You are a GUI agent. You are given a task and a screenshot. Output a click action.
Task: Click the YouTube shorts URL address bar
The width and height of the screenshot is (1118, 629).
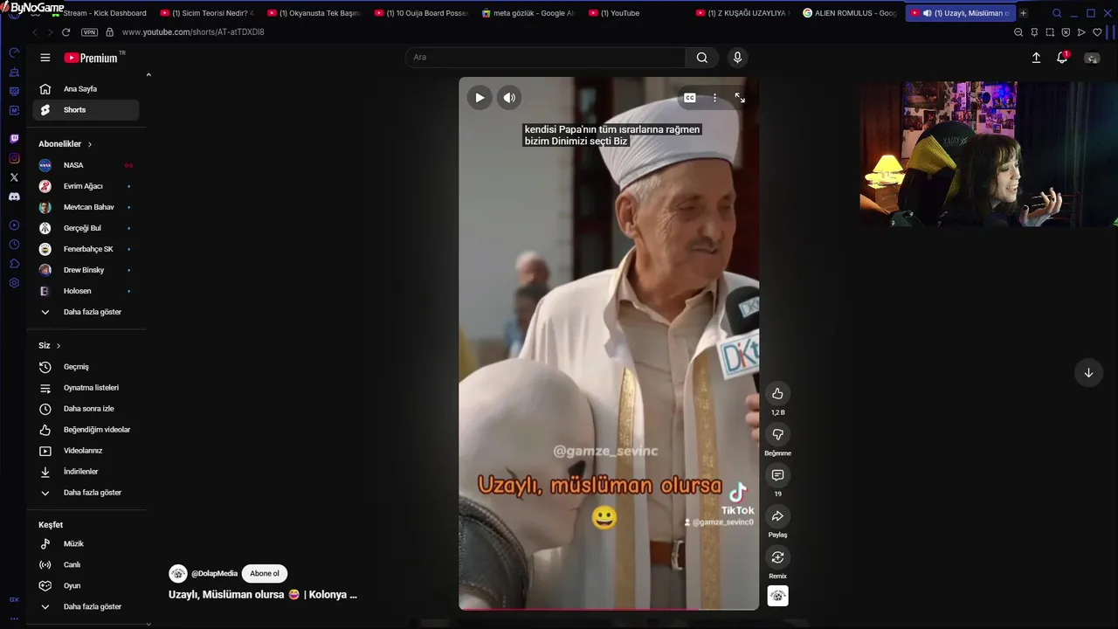tap(192, 32)
